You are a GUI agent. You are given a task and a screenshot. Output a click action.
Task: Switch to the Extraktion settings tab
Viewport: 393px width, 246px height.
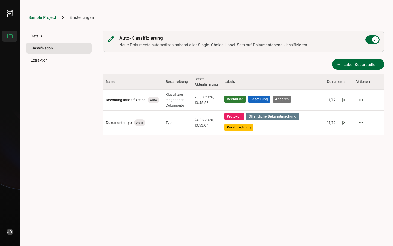coord(39,60)
